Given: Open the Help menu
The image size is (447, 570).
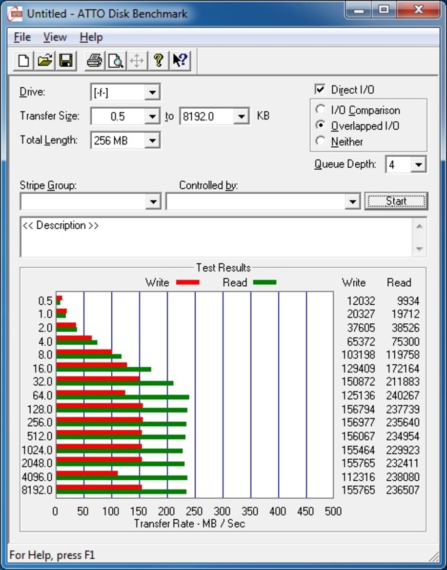Looking at the screenshot, I should click(91, 37).
